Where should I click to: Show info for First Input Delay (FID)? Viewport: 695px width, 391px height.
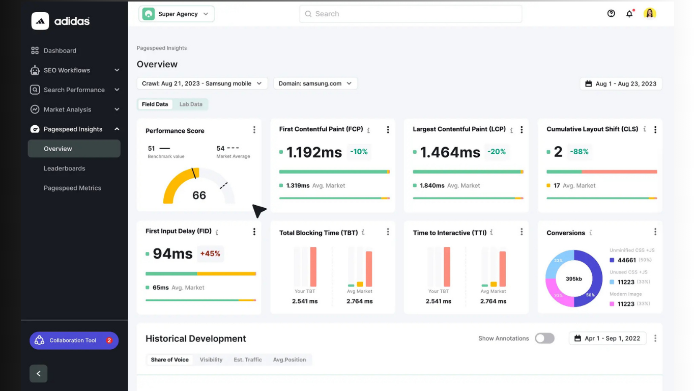coord(217,232)
